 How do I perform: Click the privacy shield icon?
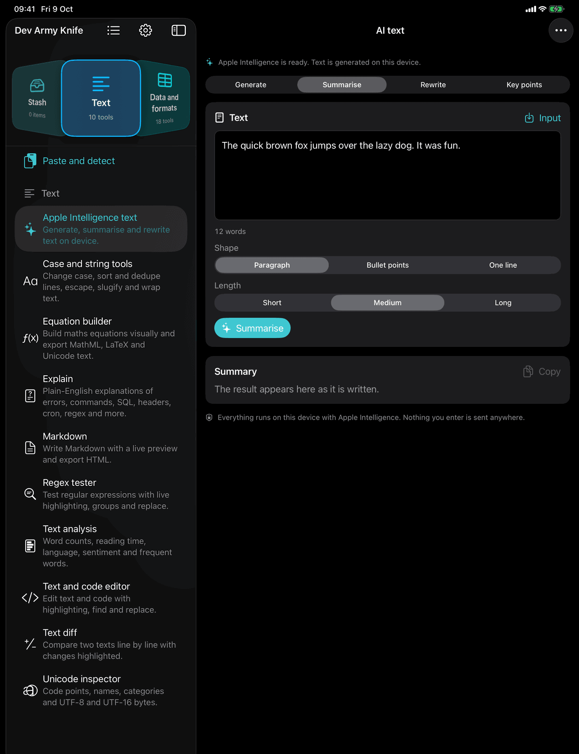coord(209,417)
